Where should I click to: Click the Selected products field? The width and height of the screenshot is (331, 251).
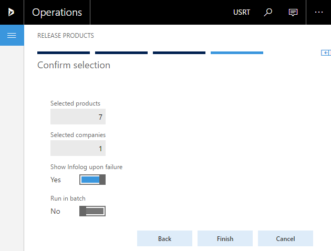click(78, 117)
